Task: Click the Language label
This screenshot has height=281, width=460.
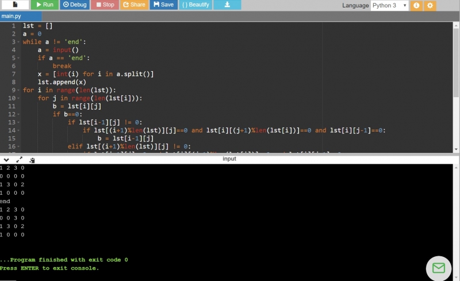Action: (355, 5)
